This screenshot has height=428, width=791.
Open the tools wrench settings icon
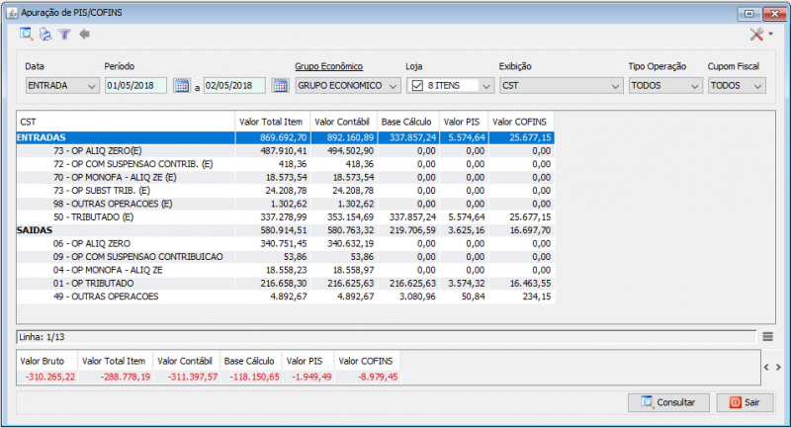(756, 35)
